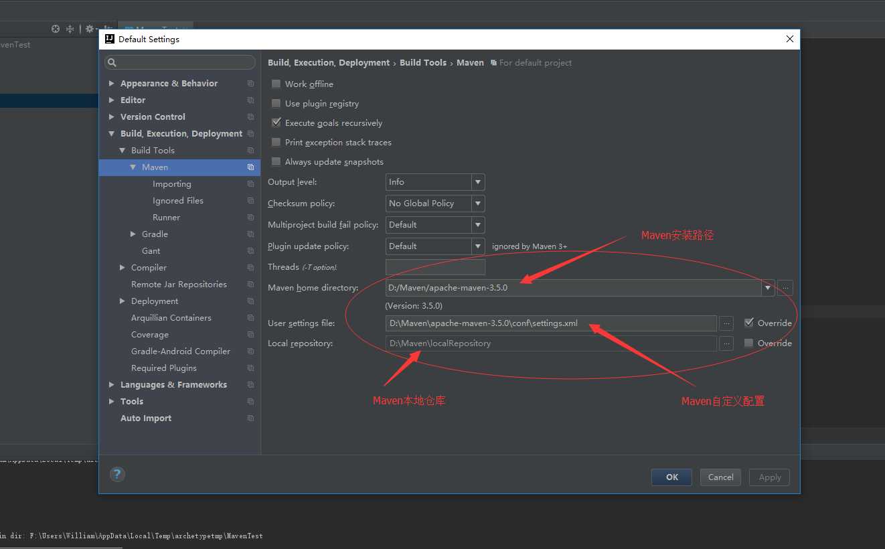Expand the Editor settings node
This screenshot has width=885, height=549.
point(112,100)
